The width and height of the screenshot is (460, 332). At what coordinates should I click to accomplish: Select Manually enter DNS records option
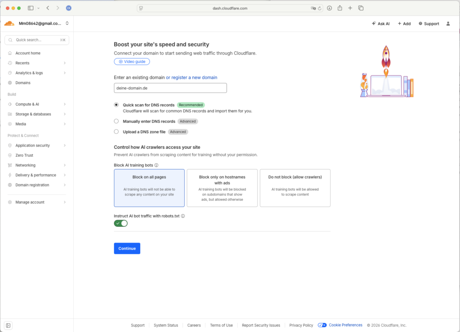click(x=116, y=121)
